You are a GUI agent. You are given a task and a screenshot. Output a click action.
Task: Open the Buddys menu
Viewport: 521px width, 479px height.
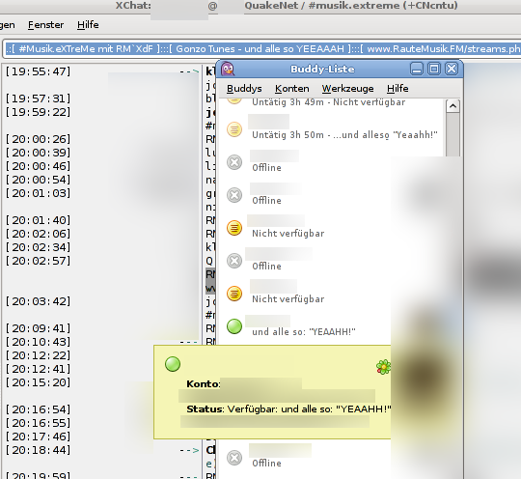(244, 89)
